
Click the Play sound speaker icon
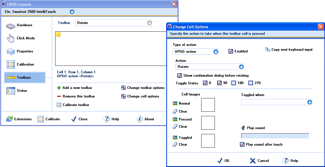[x=243, y=128]
